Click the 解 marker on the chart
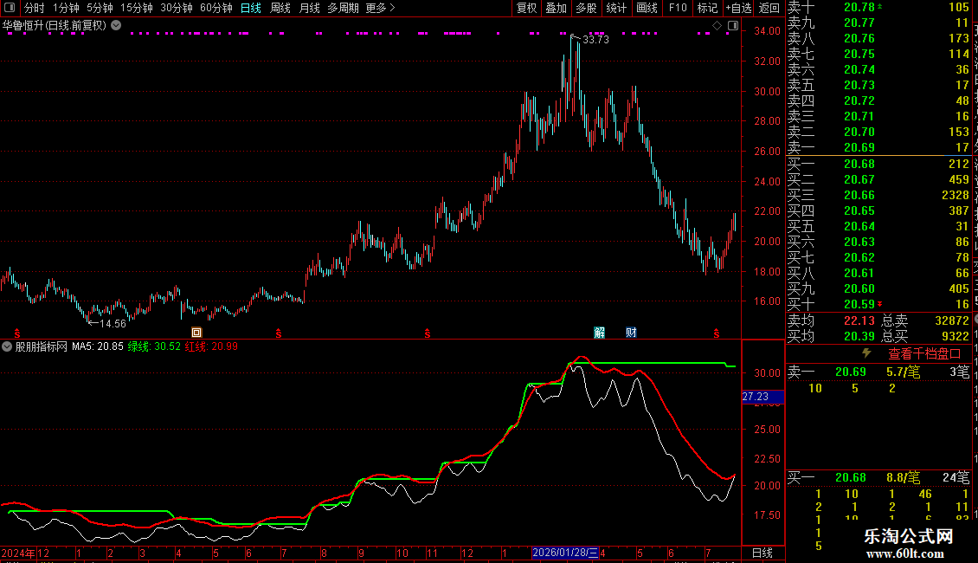The image size is (978, 563). (x=600, y=332)
